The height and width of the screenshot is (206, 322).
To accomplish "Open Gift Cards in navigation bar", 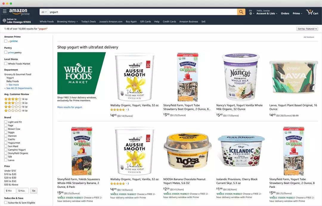I will pos(145,21).
